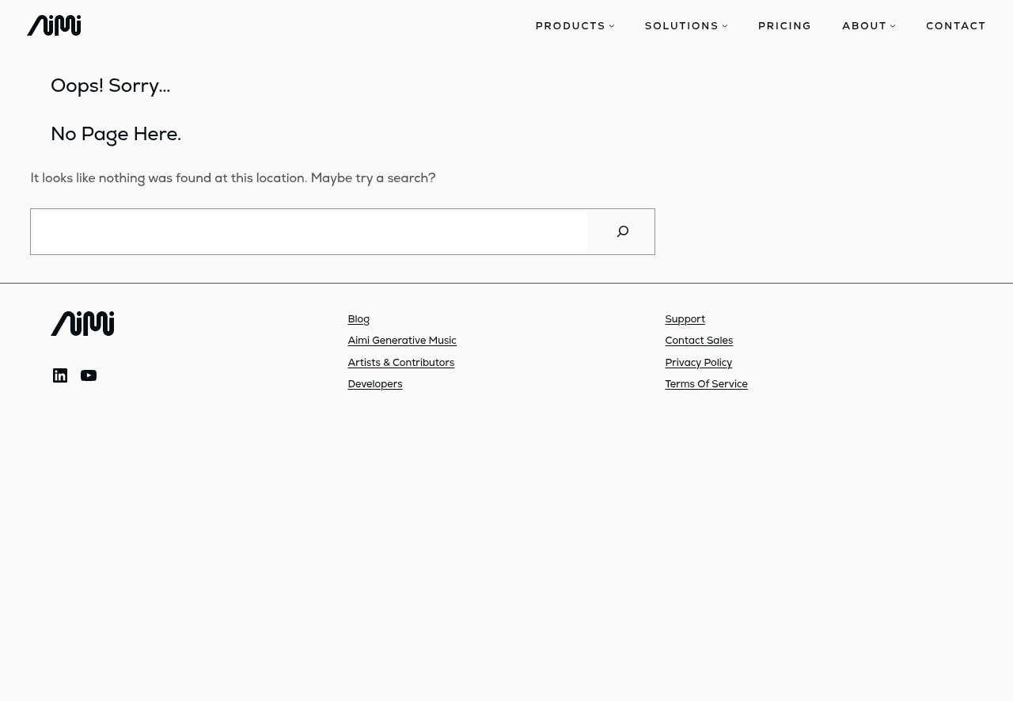Open the YouTube social icon
Image resolution: width=1013 pixels, height=701 pixels.
coord(89,375)
